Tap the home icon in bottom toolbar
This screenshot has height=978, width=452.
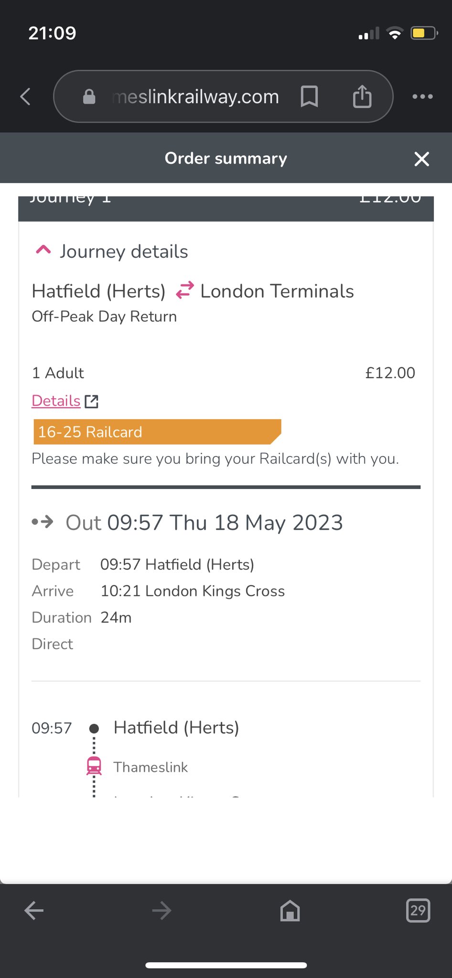pyautogui.click(x=290, y=911)
